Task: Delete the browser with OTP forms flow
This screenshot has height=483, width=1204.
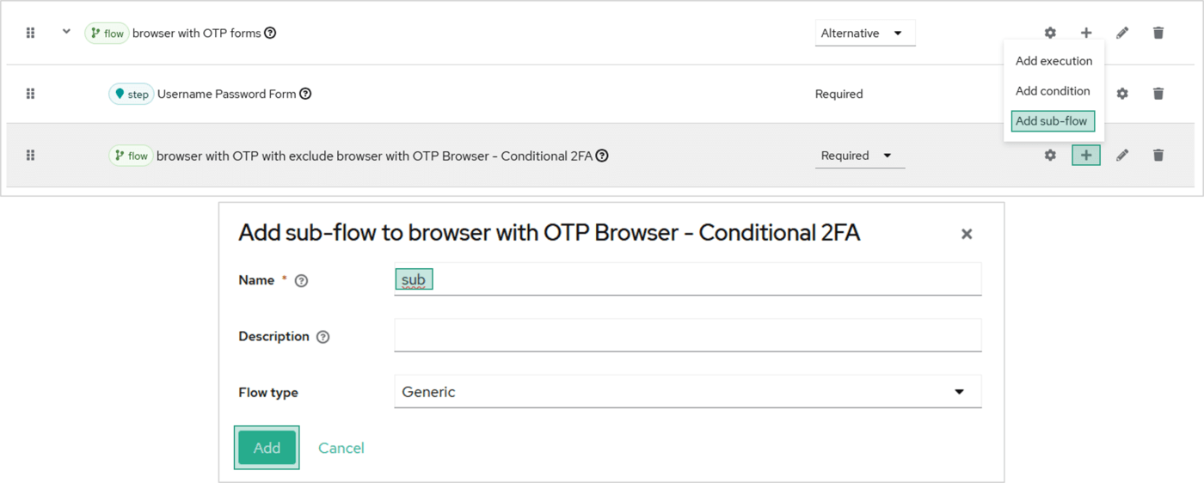Action: (1158, 33)
